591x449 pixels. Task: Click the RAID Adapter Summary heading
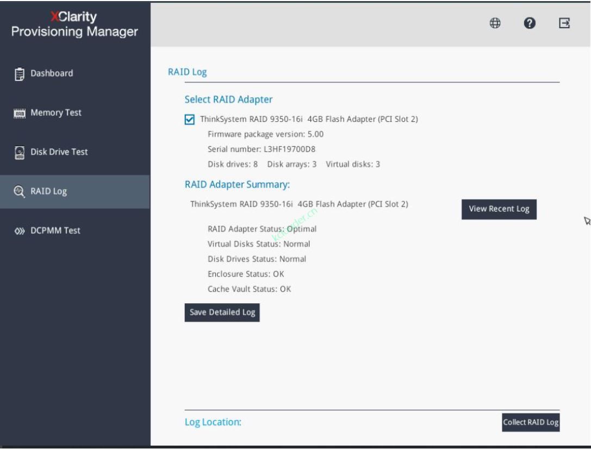[x=237, y=185]
